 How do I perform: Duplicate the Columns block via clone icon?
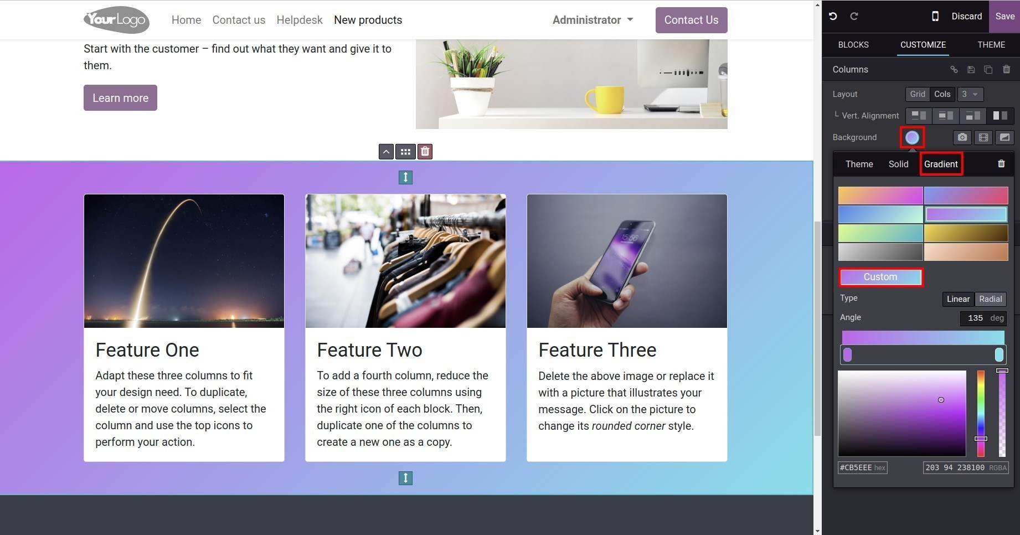pos(988,69)
